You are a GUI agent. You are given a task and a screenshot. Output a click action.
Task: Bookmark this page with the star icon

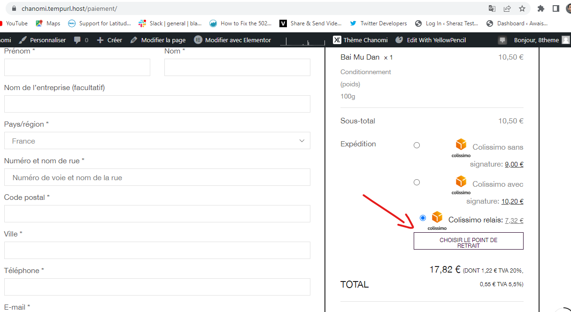click(522, 8)
